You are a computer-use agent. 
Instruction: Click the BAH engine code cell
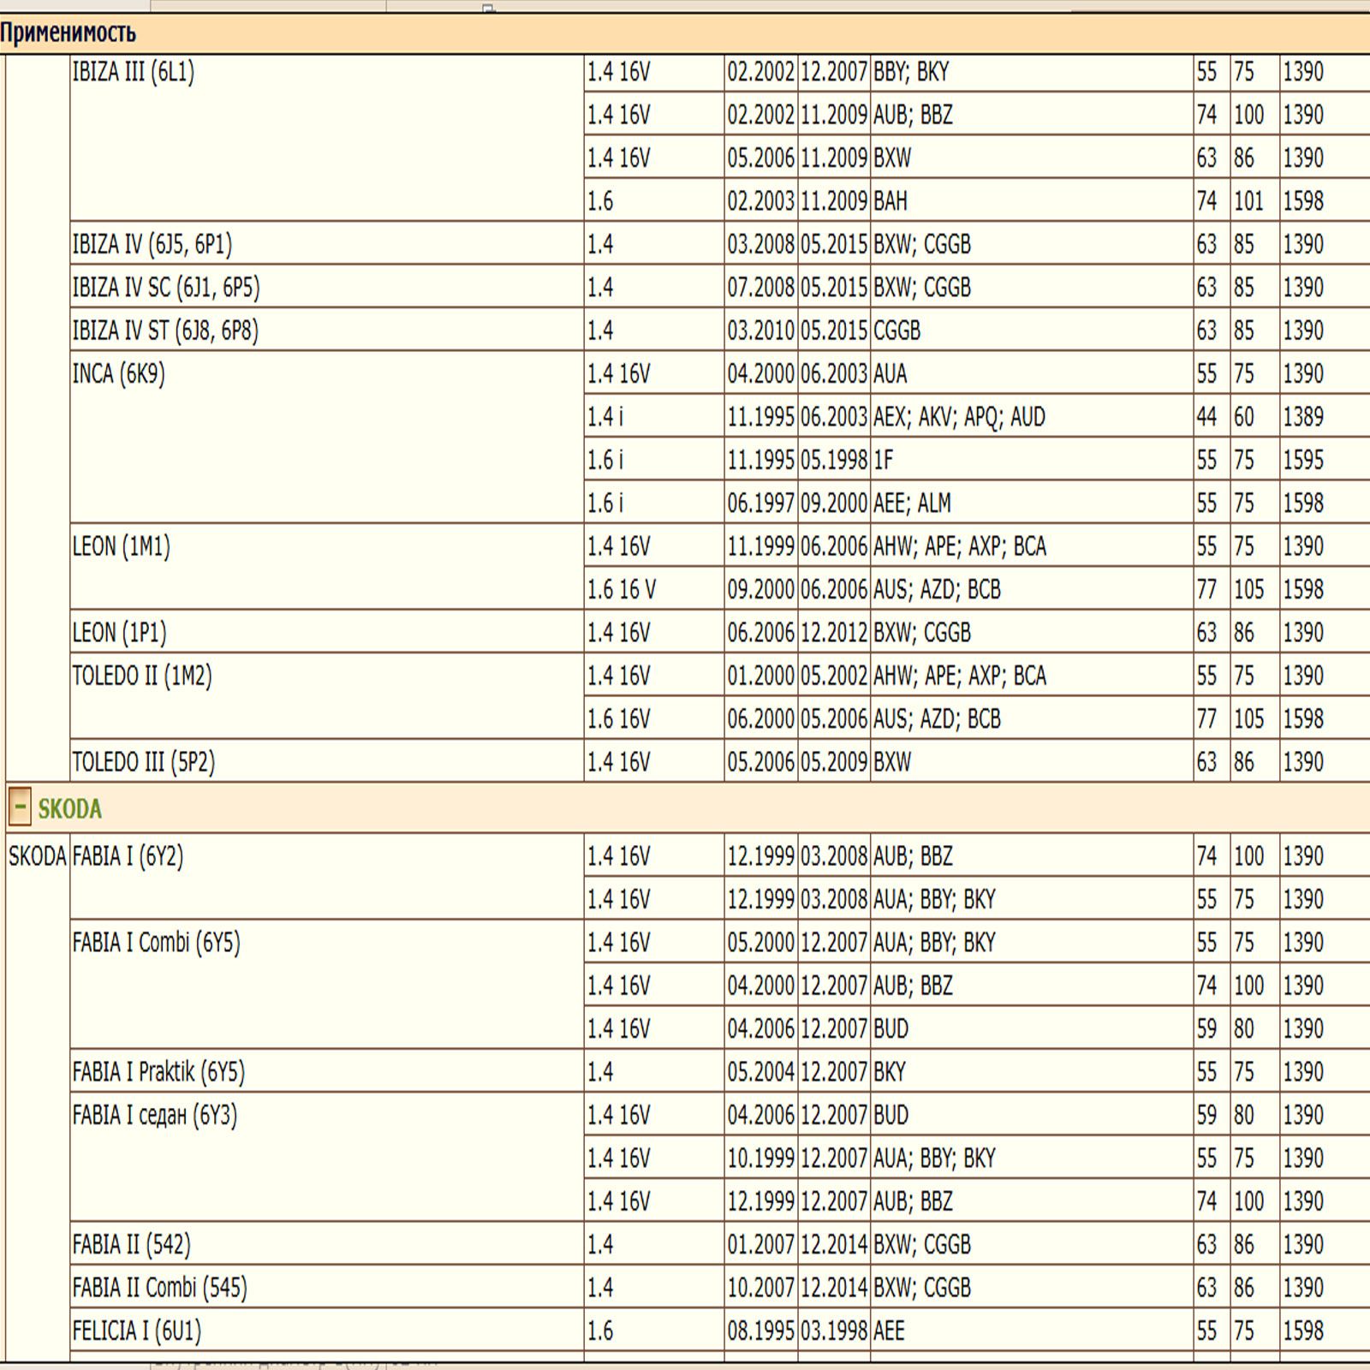tap(890, 201)
